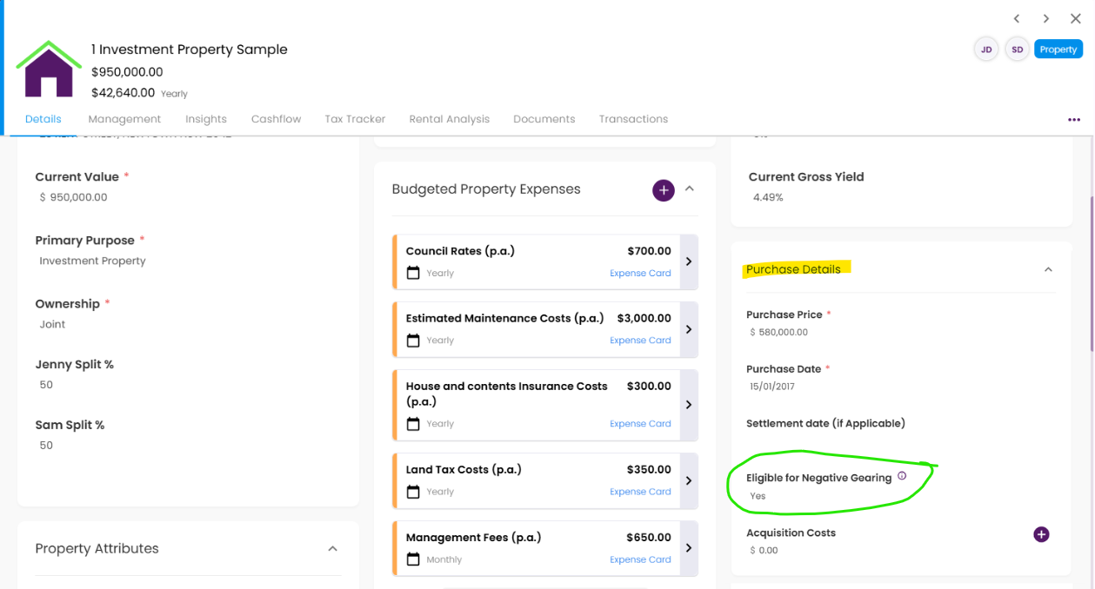Open the JD owner avatar
This screenshot has width=1095, height=589.
click(986, 50)
